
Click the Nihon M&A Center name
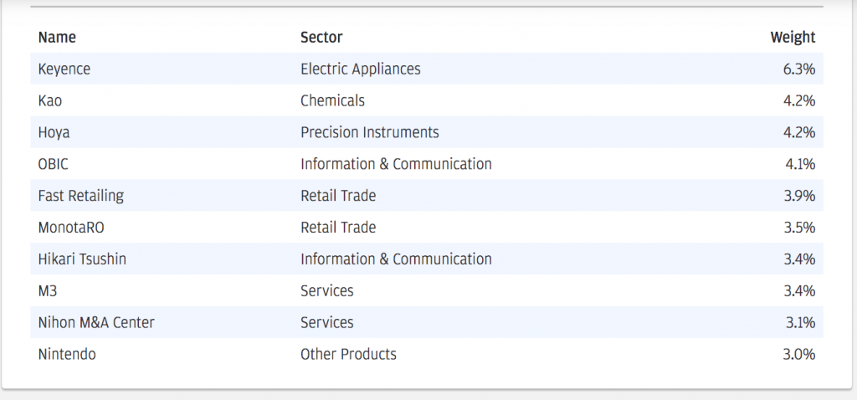[96, 322]
